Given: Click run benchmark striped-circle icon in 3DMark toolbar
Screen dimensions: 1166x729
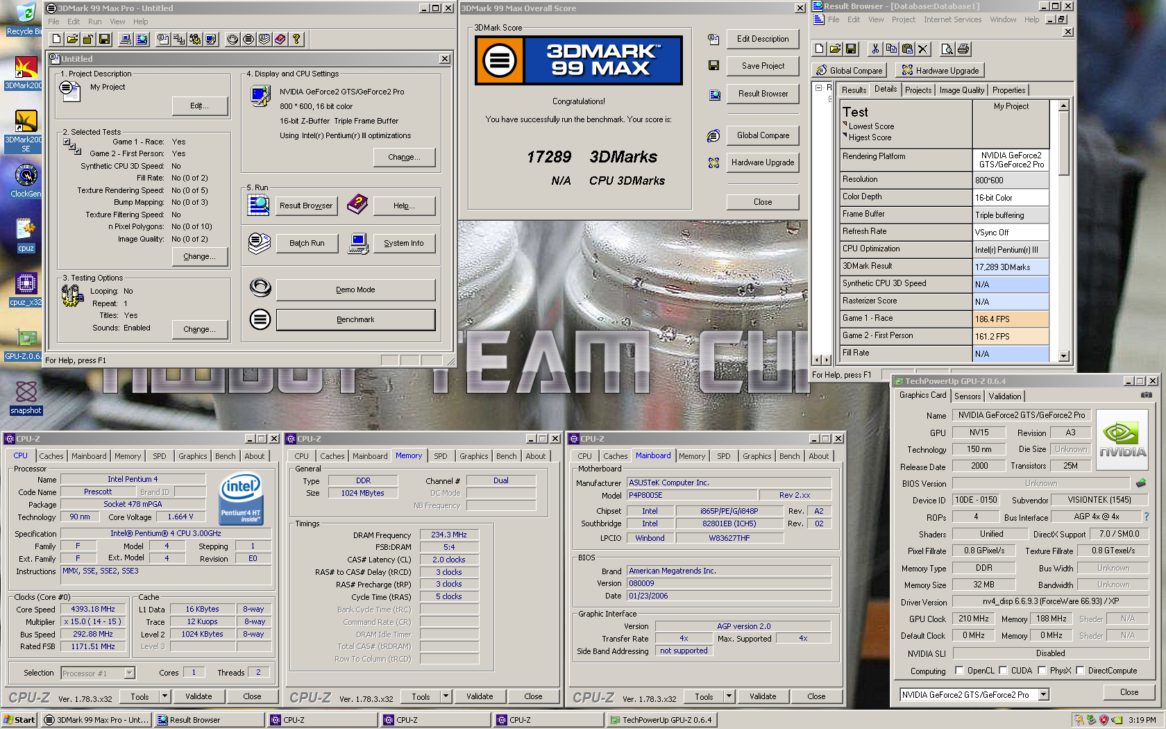Looking at the screenshot, I should click(x=248, y=40).
